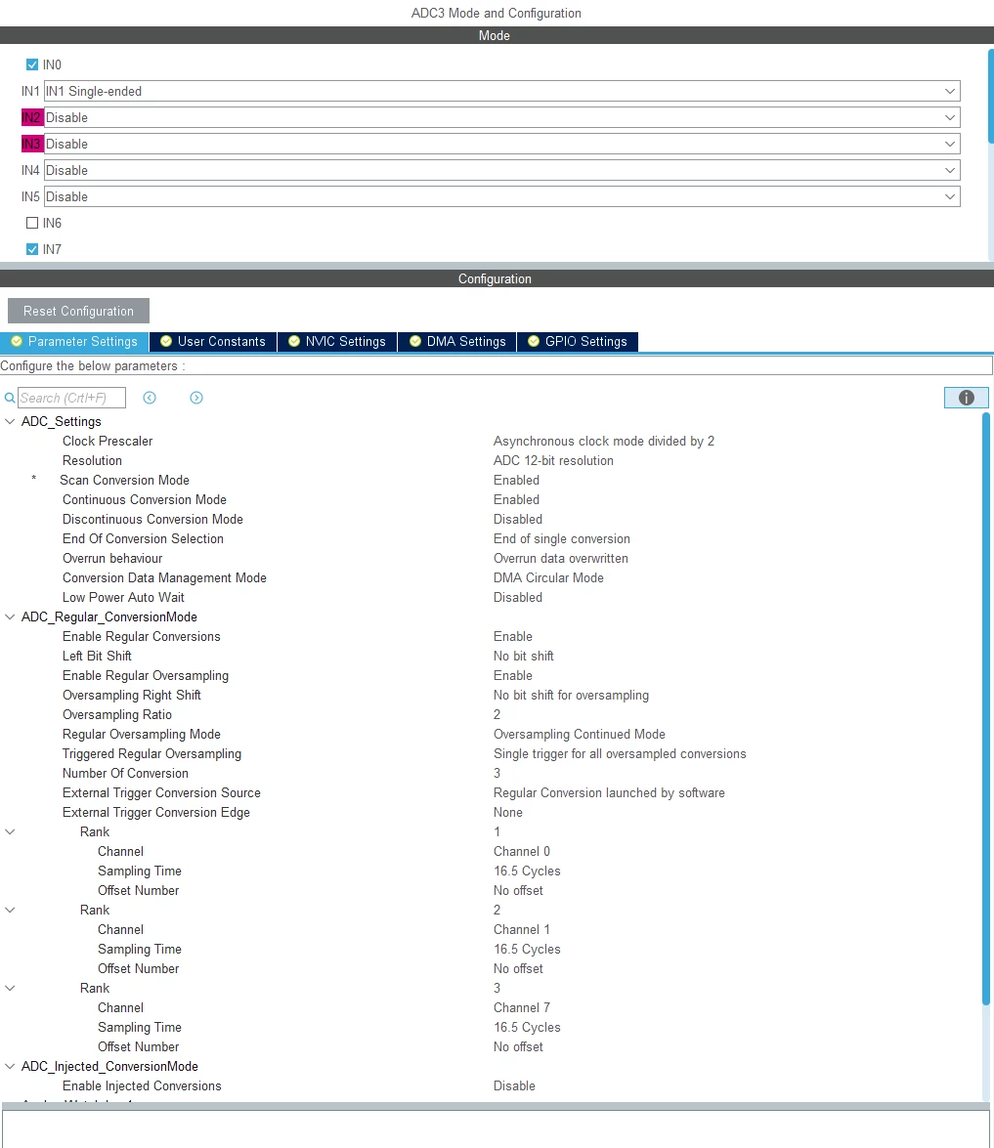Click Scan Conversion Mode Enabled value
This screenshot has width=994, height=1148.
click(x=516, y=481)
